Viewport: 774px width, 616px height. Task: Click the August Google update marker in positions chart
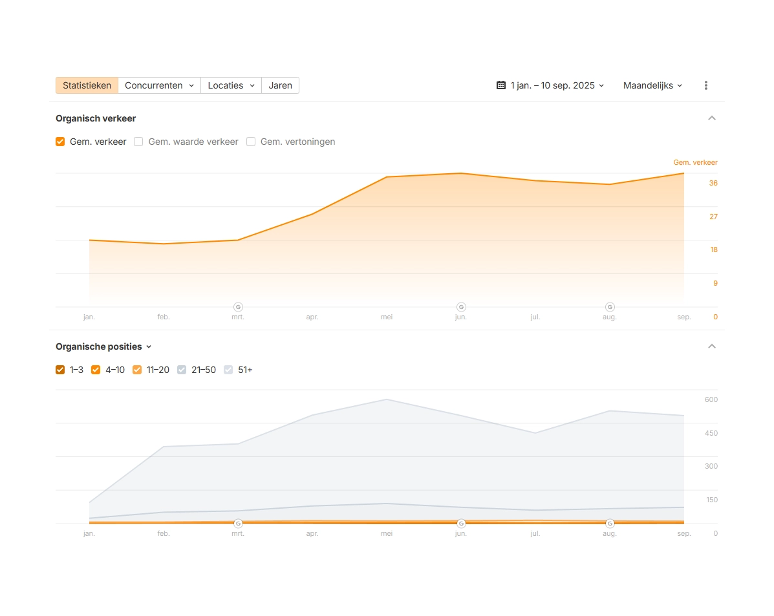point(610,524)
